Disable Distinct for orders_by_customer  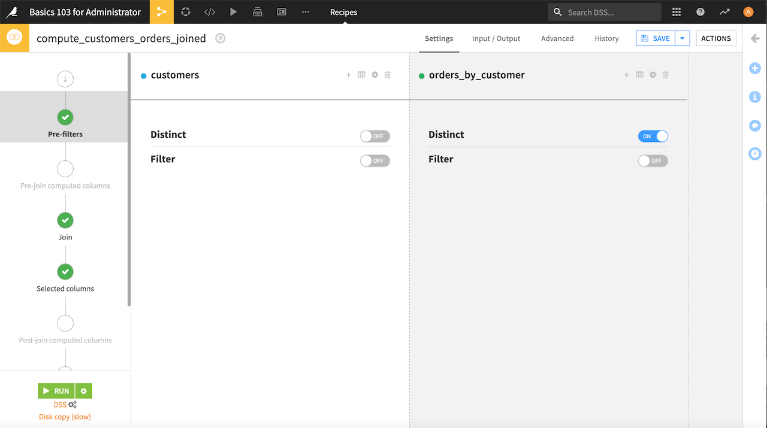point(653,136)
